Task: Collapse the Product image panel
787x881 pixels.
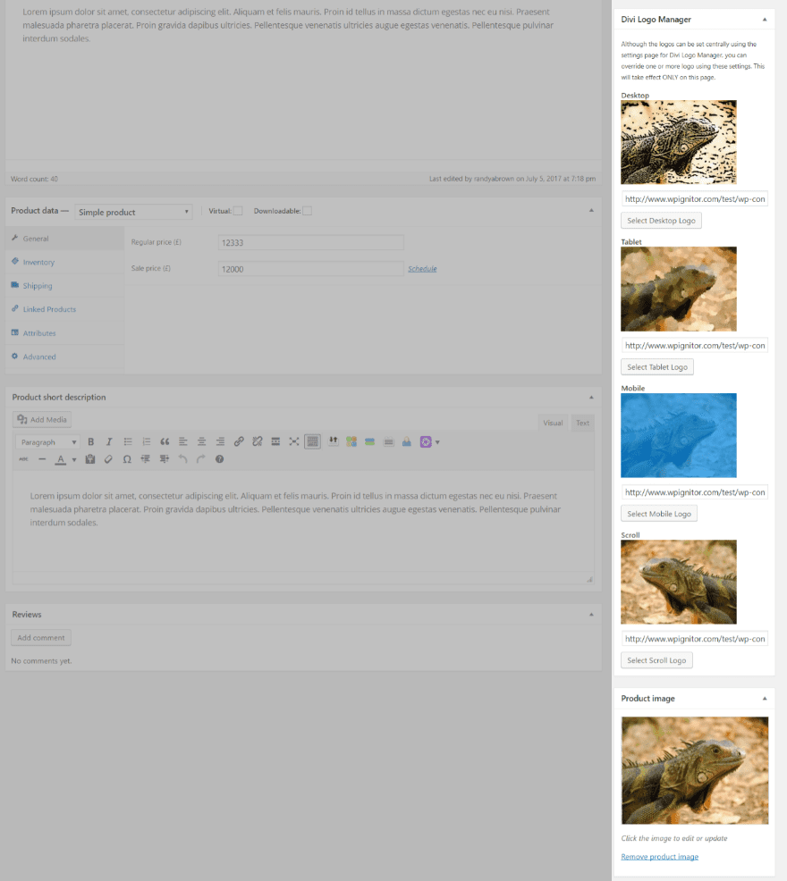Action: pyautogui.click(x=764, y=698)
